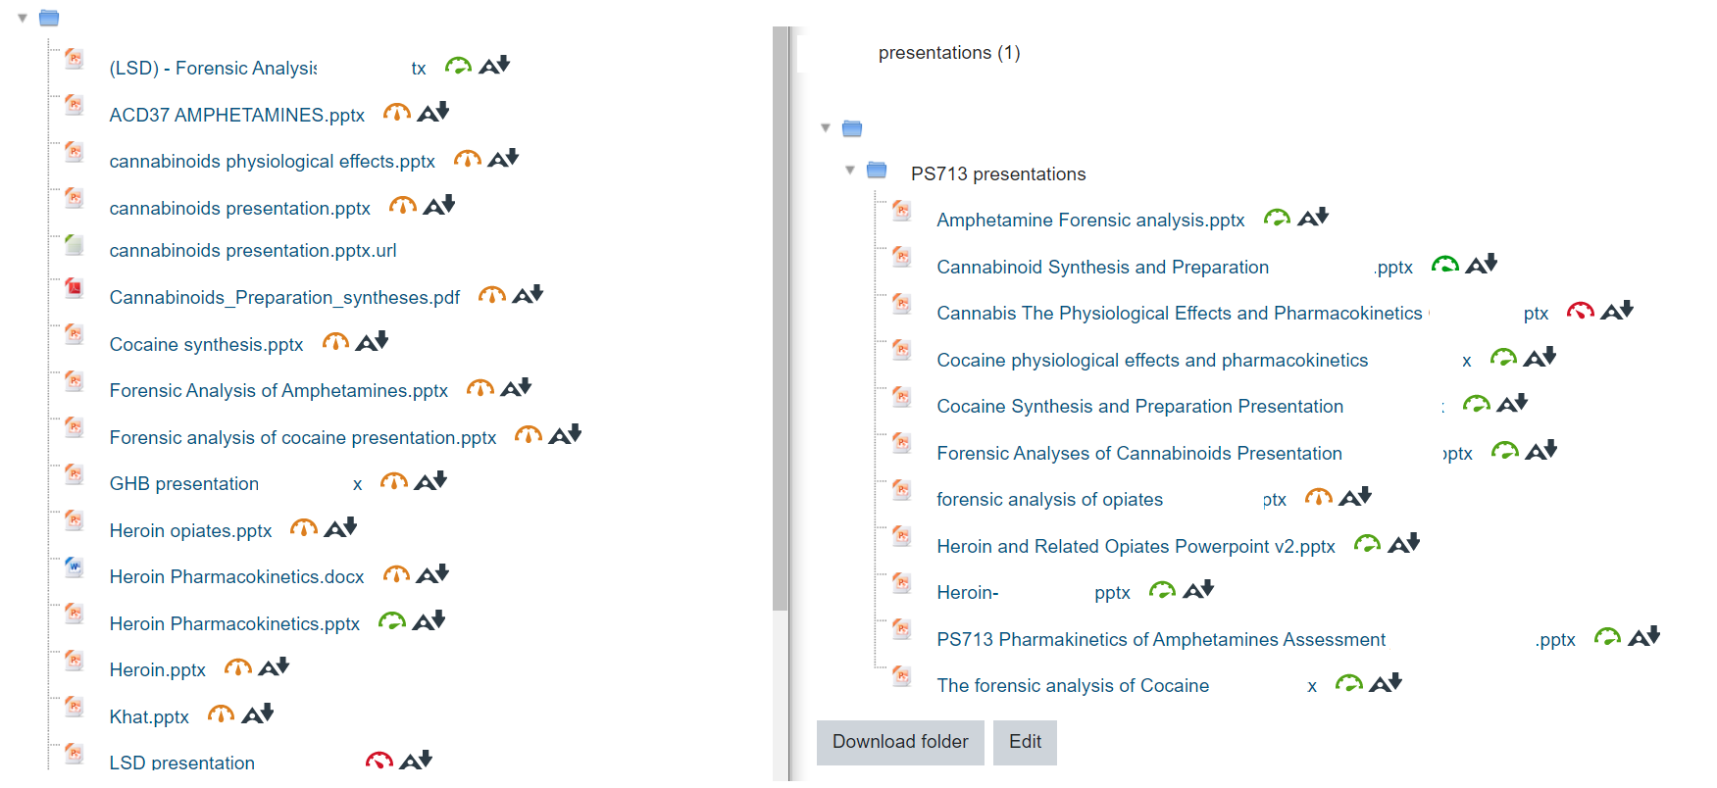This screenshot has height=788, width=1717.
Task: Click accessibility score gauge beside ACD37 AMPHETAMINES.pptx
Action: [x=396, y=113]
